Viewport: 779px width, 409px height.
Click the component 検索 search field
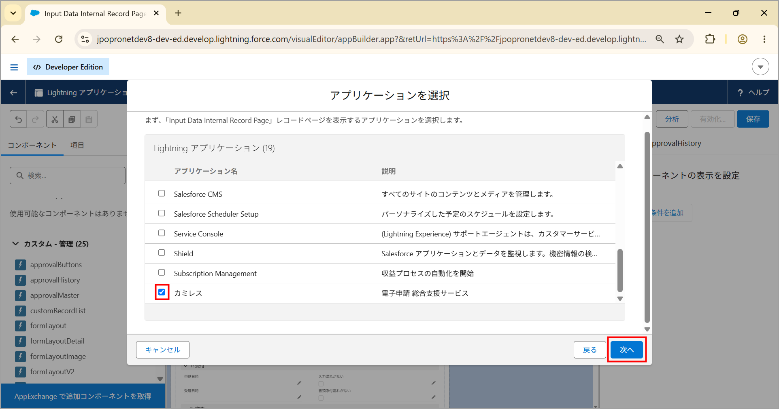coord(68,176)
